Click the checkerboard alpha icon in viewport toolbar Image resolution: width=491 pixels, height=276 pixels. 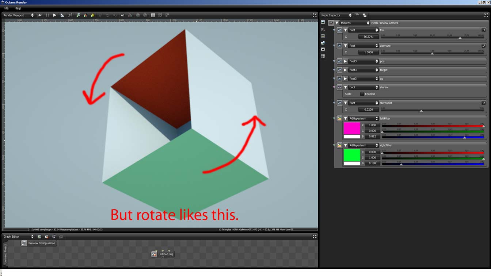tap(160, 15)
